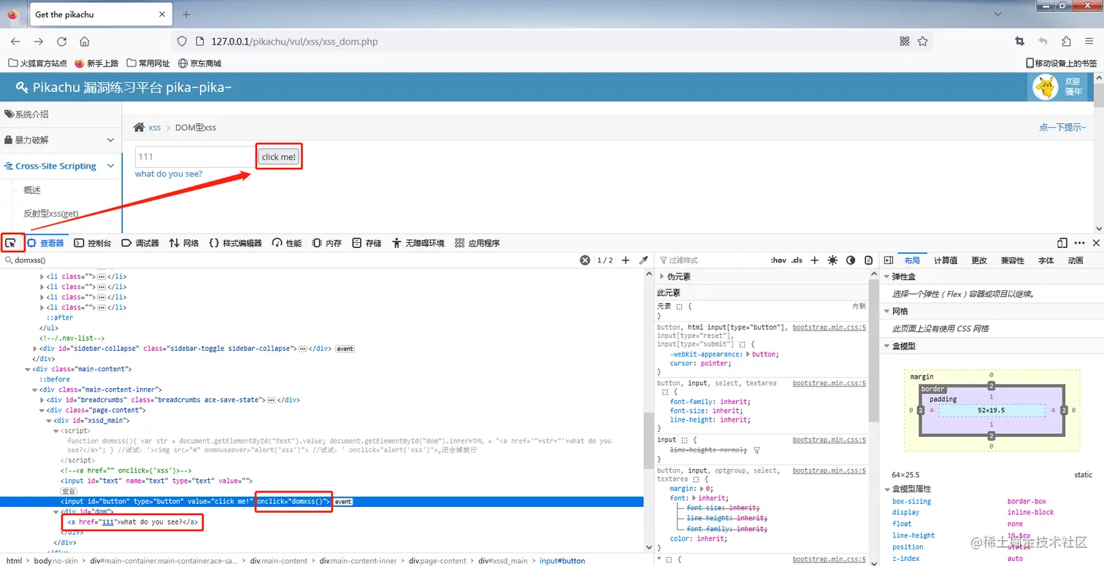The width and height of the screenshot is (1104, 566).
Task: Open the extensions puzzle icon
Action: [x=1067, y=42]
